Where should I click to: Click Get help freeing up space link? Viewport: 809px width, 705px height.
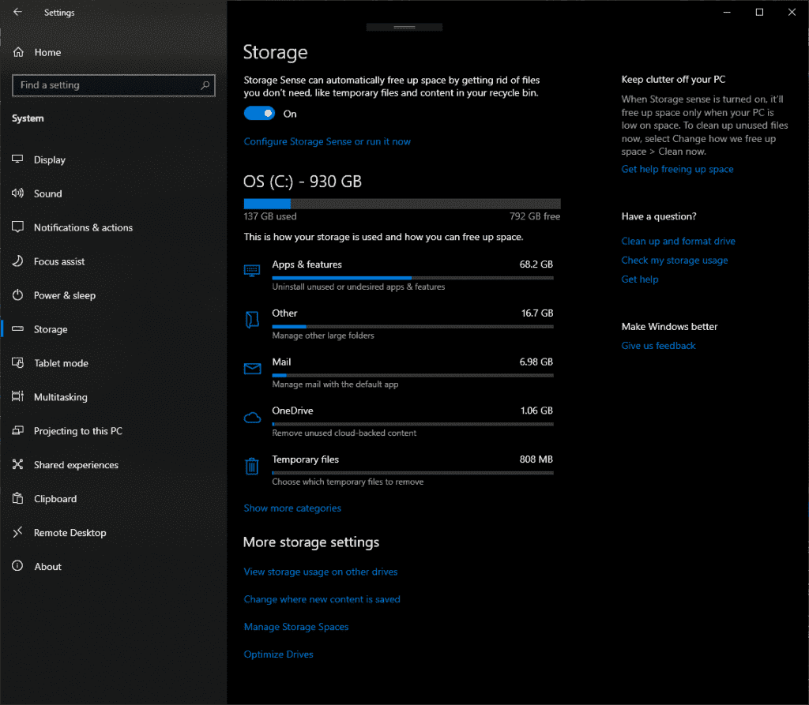677,170
